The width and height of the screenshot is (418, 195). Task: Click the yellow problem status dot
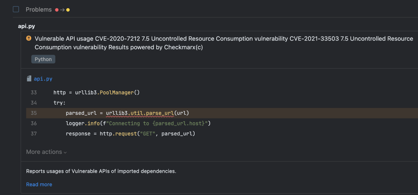pyautogui.click(x=68, y=10)
